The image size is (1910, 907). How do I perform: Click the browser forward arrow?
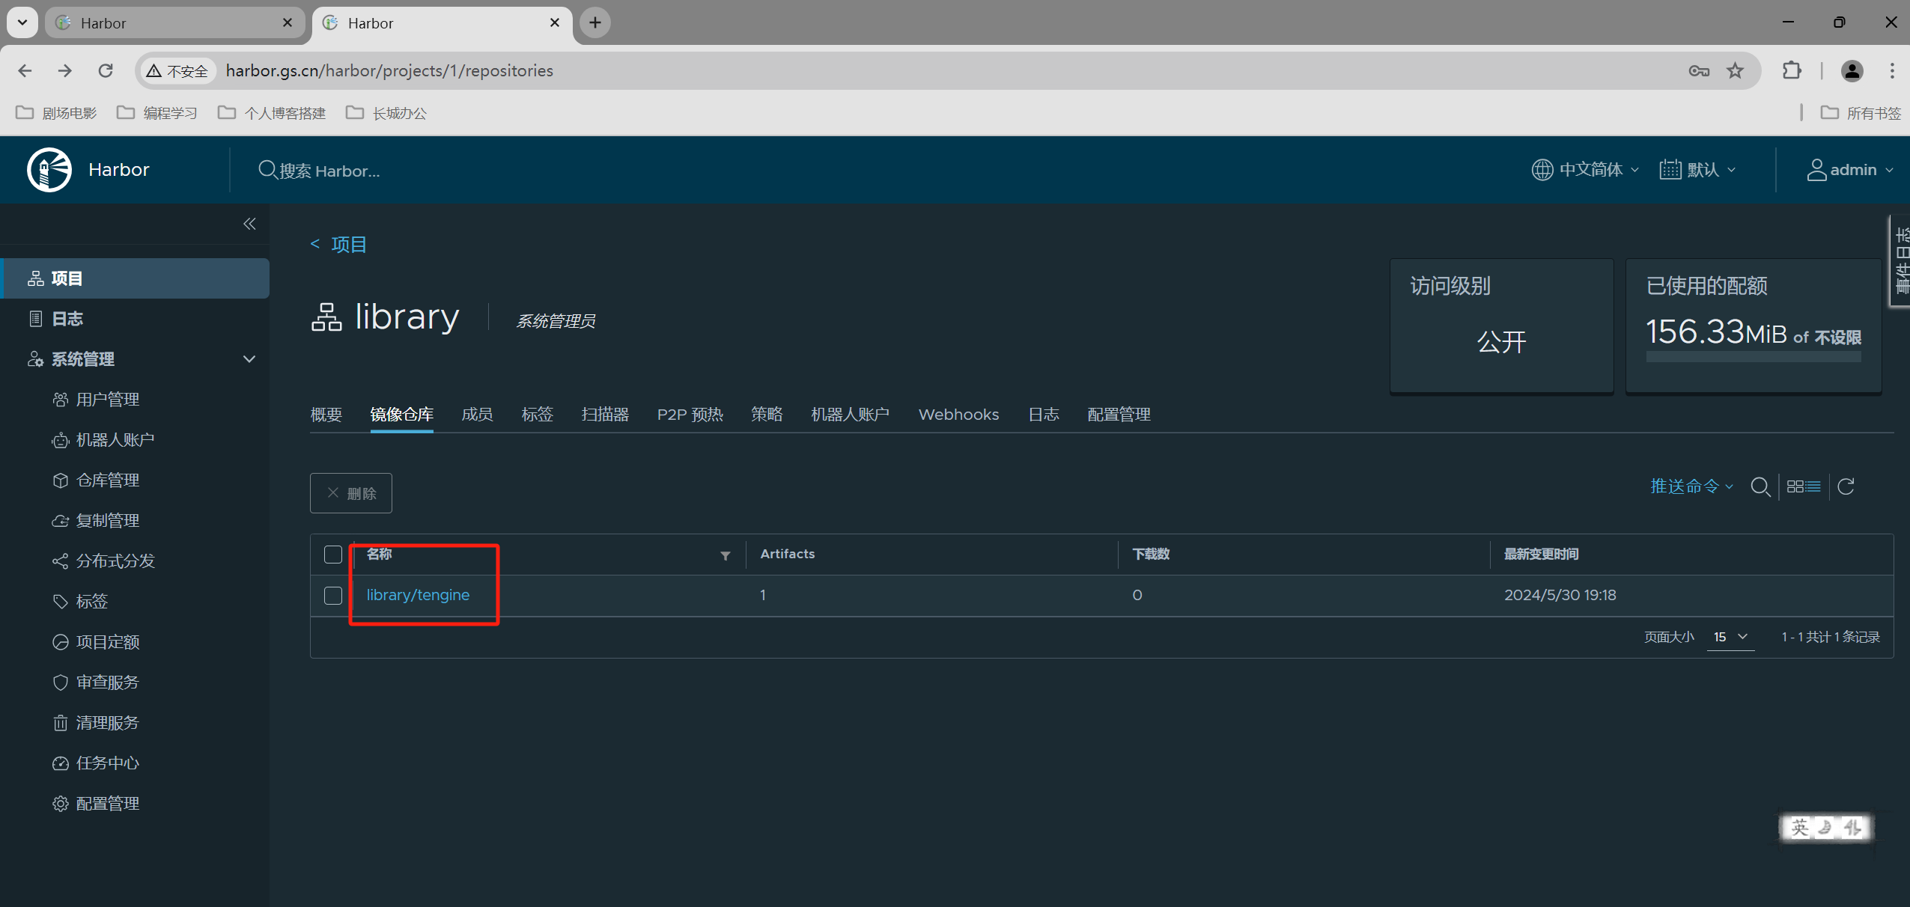(x=65, y=70)
